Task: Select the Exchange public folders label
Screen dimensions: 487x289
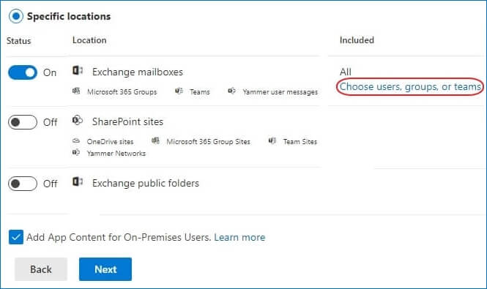Action: [x=146, y=183]
